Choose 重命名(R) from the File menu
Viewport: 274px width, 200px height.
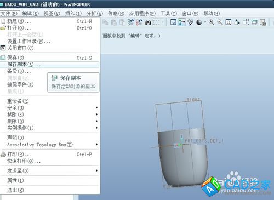pyautogui.click(x=50, y=101)
